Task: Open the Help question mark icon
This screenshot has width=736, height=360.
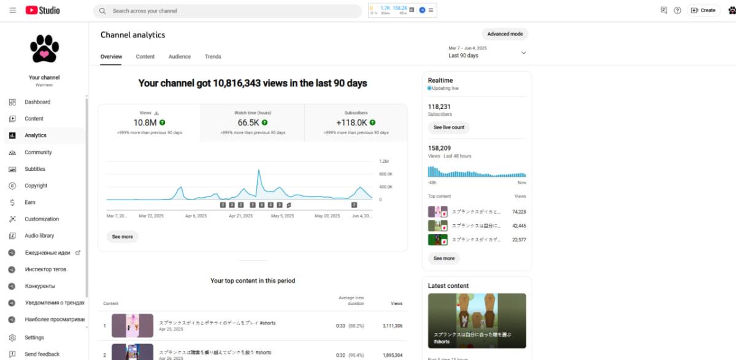Action: (677, 10)
